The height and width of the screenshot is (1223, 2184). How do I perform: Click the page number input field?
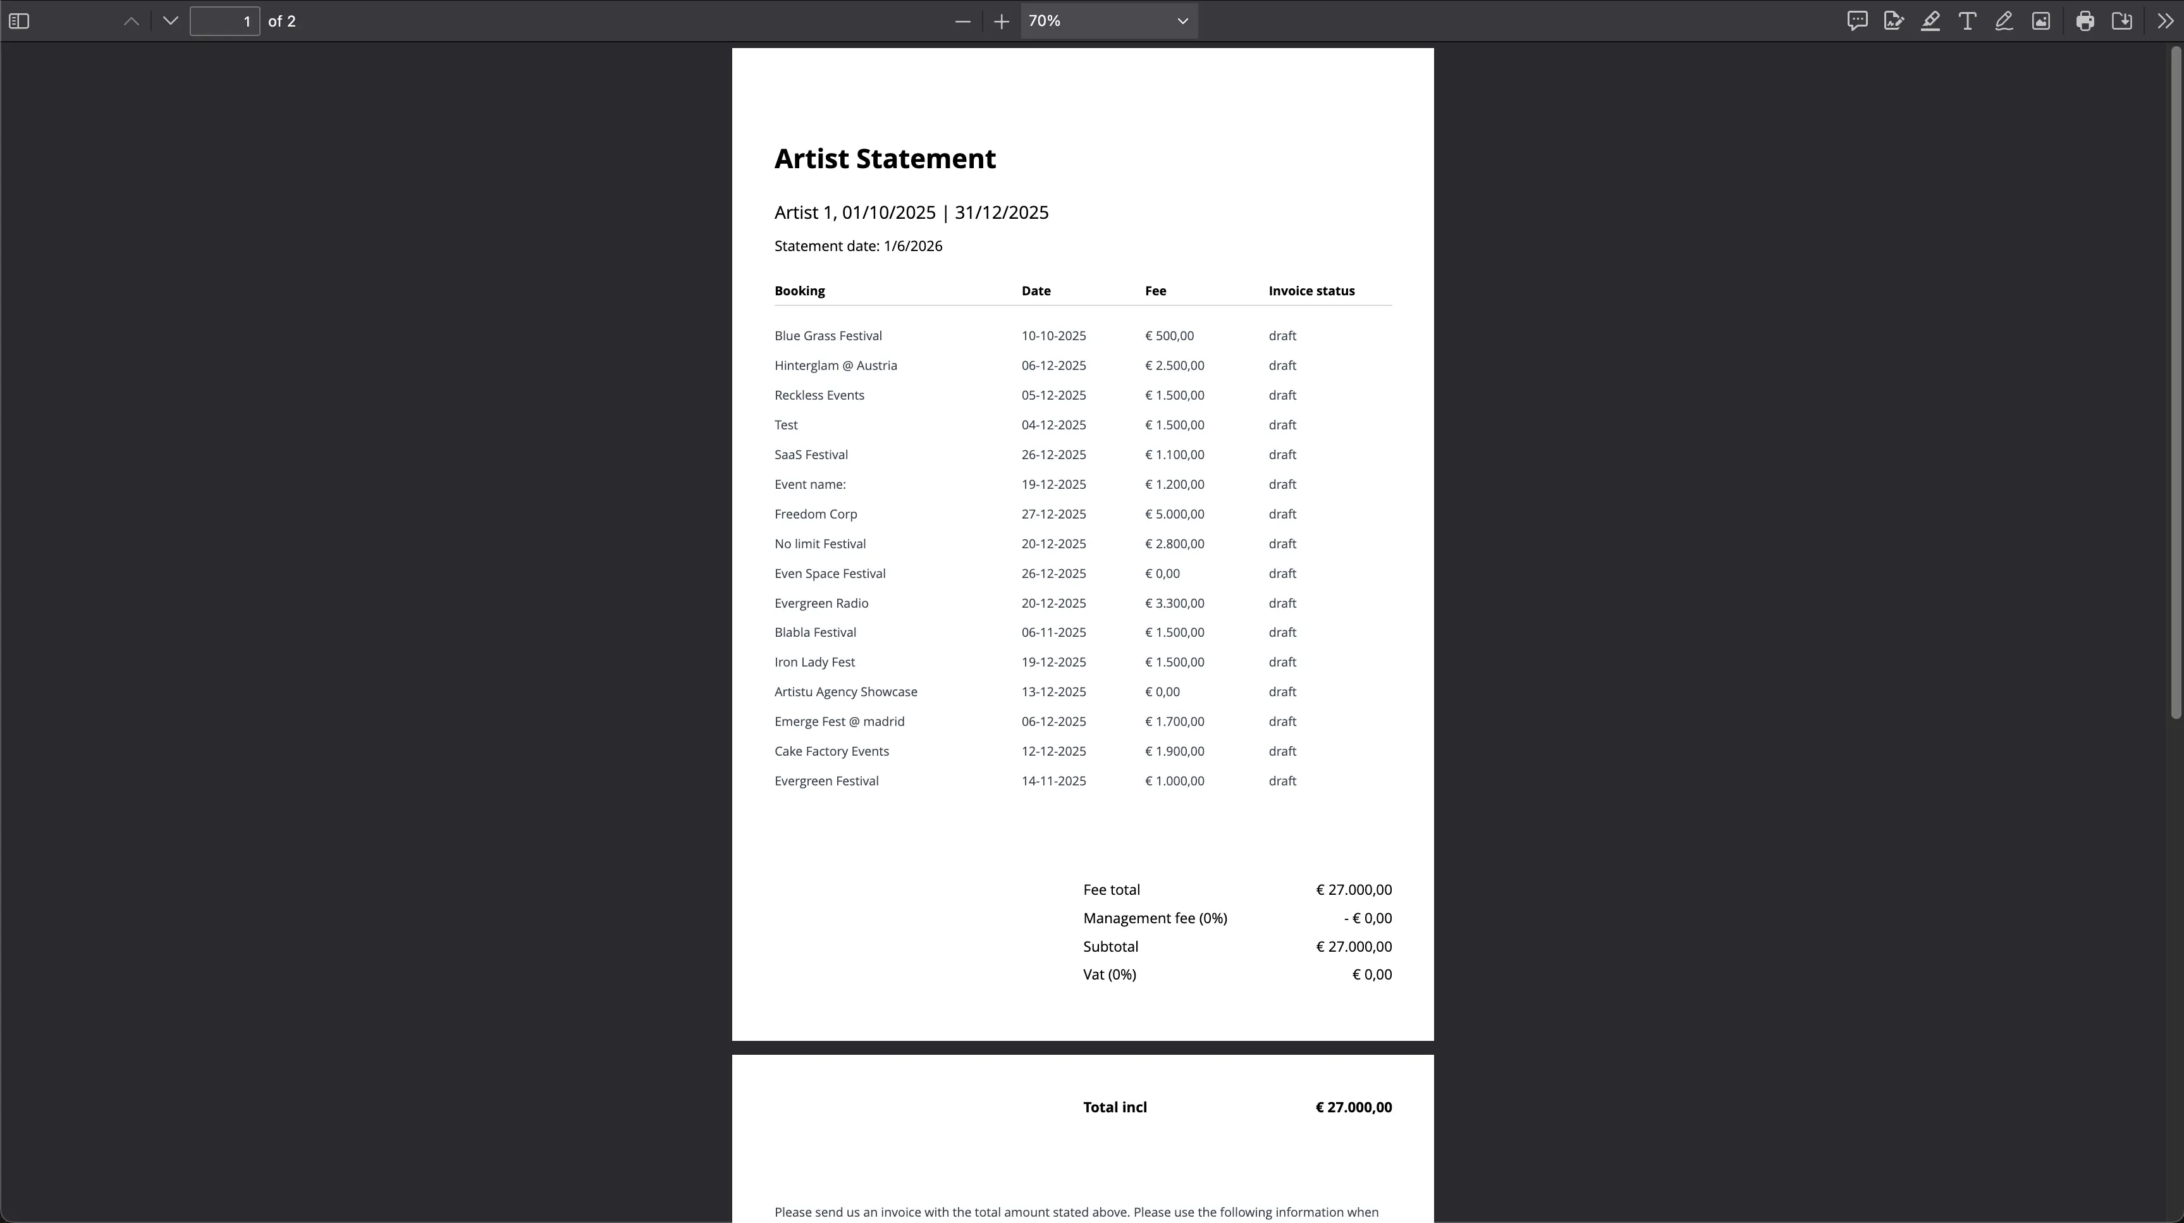224,22
